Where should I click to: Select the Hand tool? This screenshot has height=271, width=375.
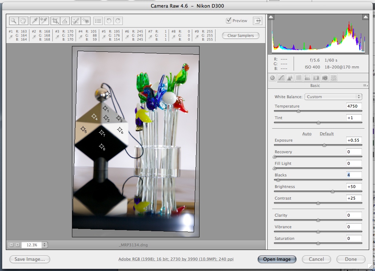click(x=23, y=21)
